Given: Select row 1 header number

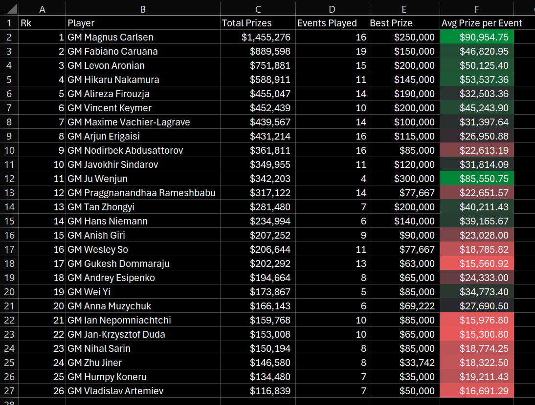Looking at the screenshot, I should pos(9,23).
